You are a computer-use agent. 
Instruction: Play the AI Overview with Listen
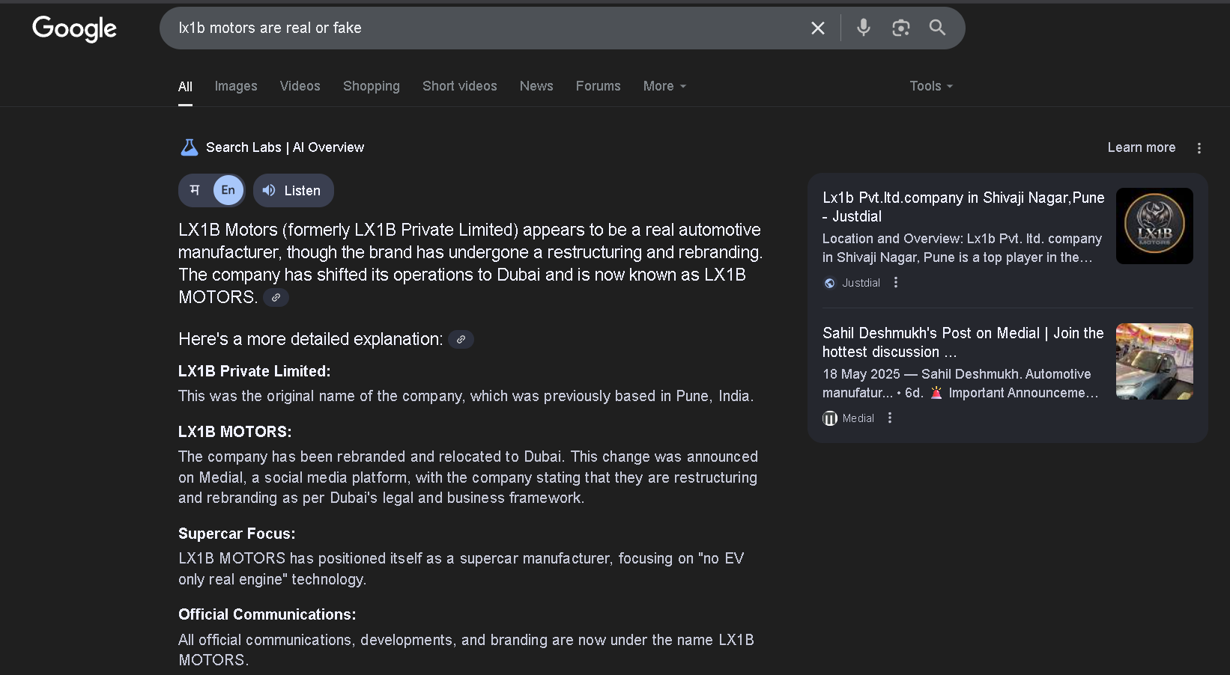click(293, 191)
